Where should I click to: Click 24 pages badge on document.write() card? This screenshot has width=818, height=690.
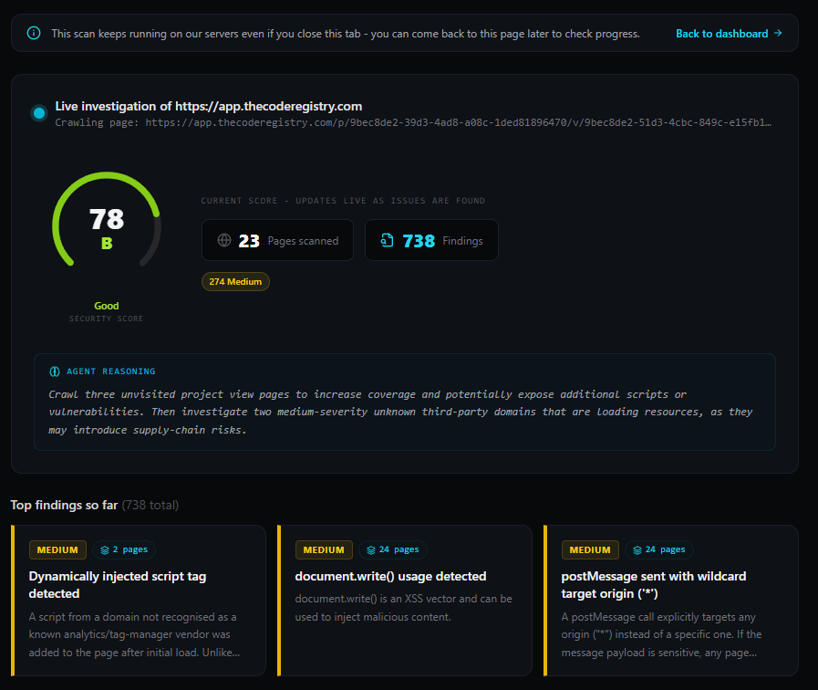(393, 549)
